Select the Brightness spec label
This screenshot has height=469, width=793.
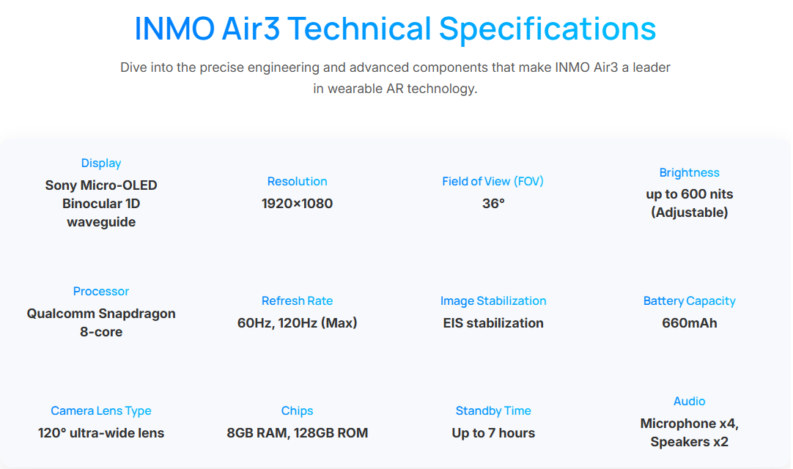[689, 173]
